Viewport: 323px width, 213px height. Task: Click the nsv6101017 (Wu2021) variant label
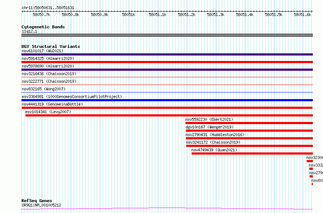[42, 51]
